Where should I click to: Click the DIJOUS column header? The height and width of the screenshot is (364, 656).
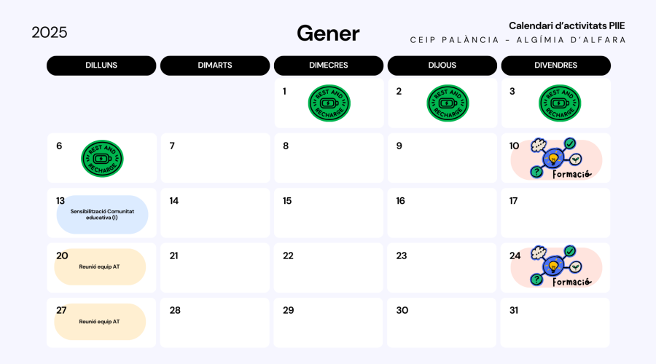point(442,66)
